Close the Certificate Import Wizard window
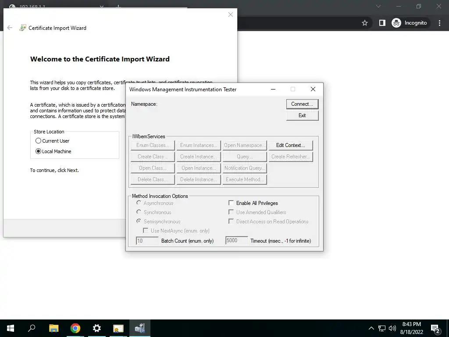449x337 pixels. [x=231, y=14]
